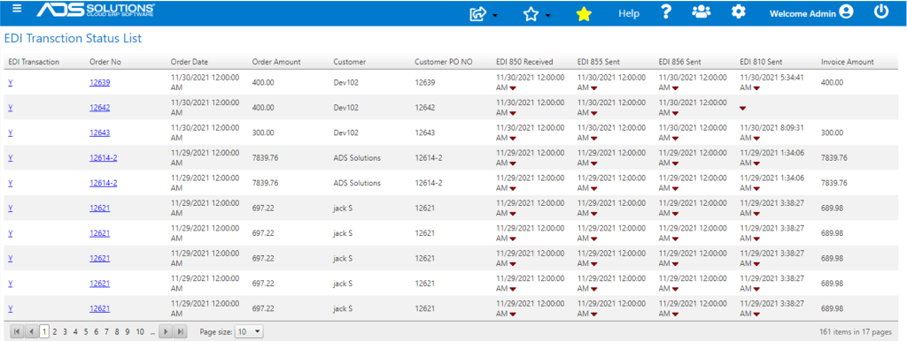Open the users group icon

coord(702,11)
